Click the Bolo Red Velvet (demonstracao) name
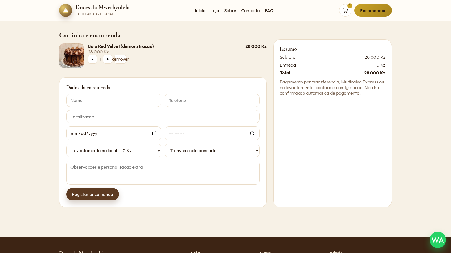Screen dimensions: 451x253 pos(121,46)
